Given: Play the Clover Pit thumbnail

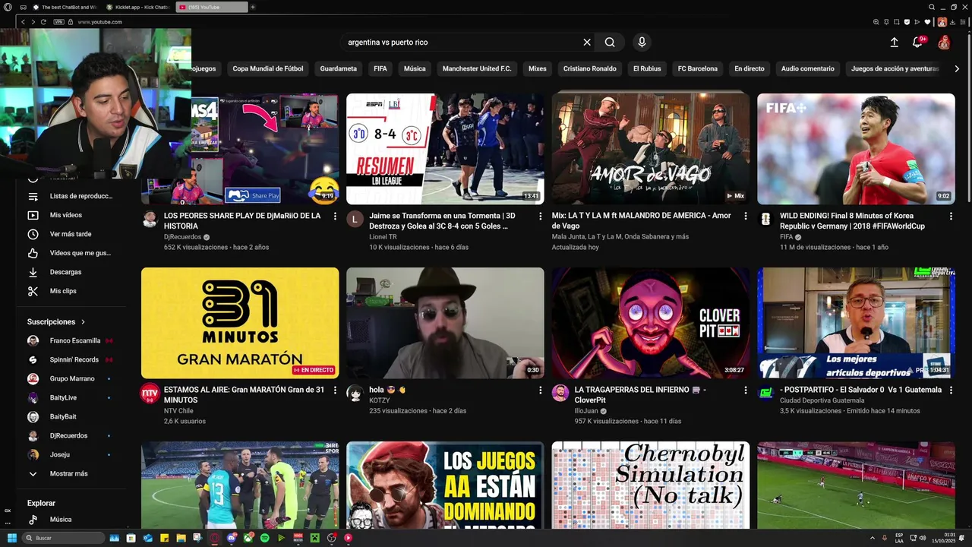Looking at the screenshot, I should pos(651,323).
